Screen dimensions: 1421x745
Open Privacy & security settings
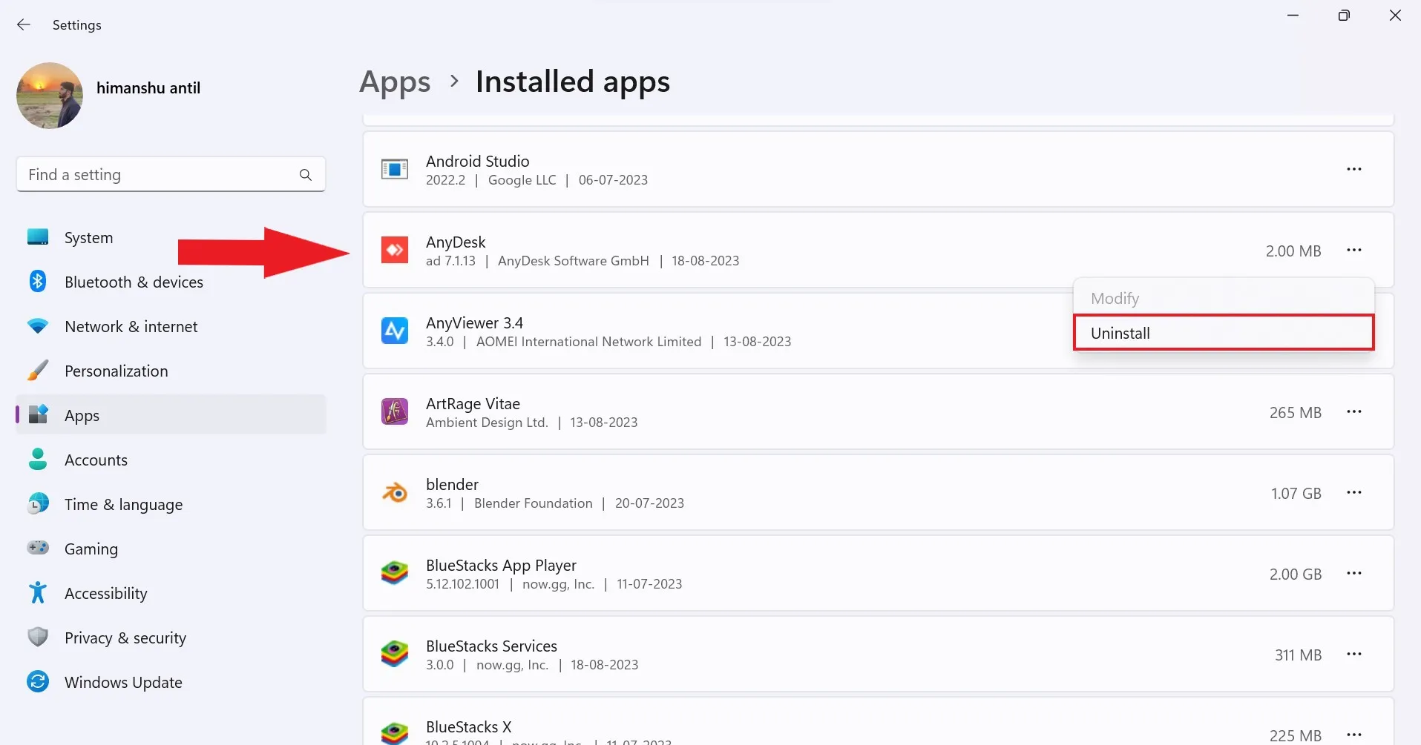(125, 637)
